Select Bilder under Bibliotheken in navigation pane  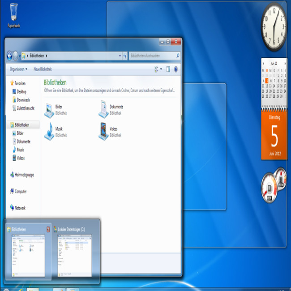(x=18, y=133)
